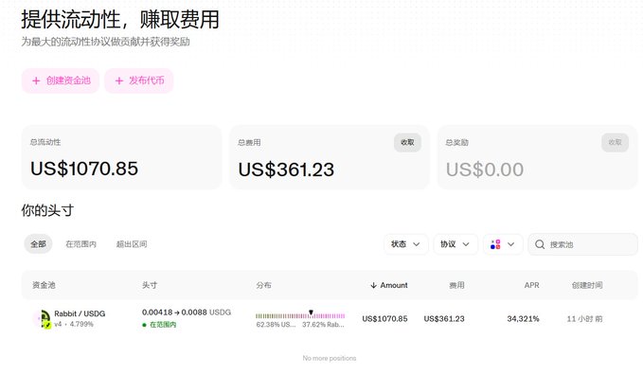
Task: Click the 你的头寸 heading
Action: 47,210
